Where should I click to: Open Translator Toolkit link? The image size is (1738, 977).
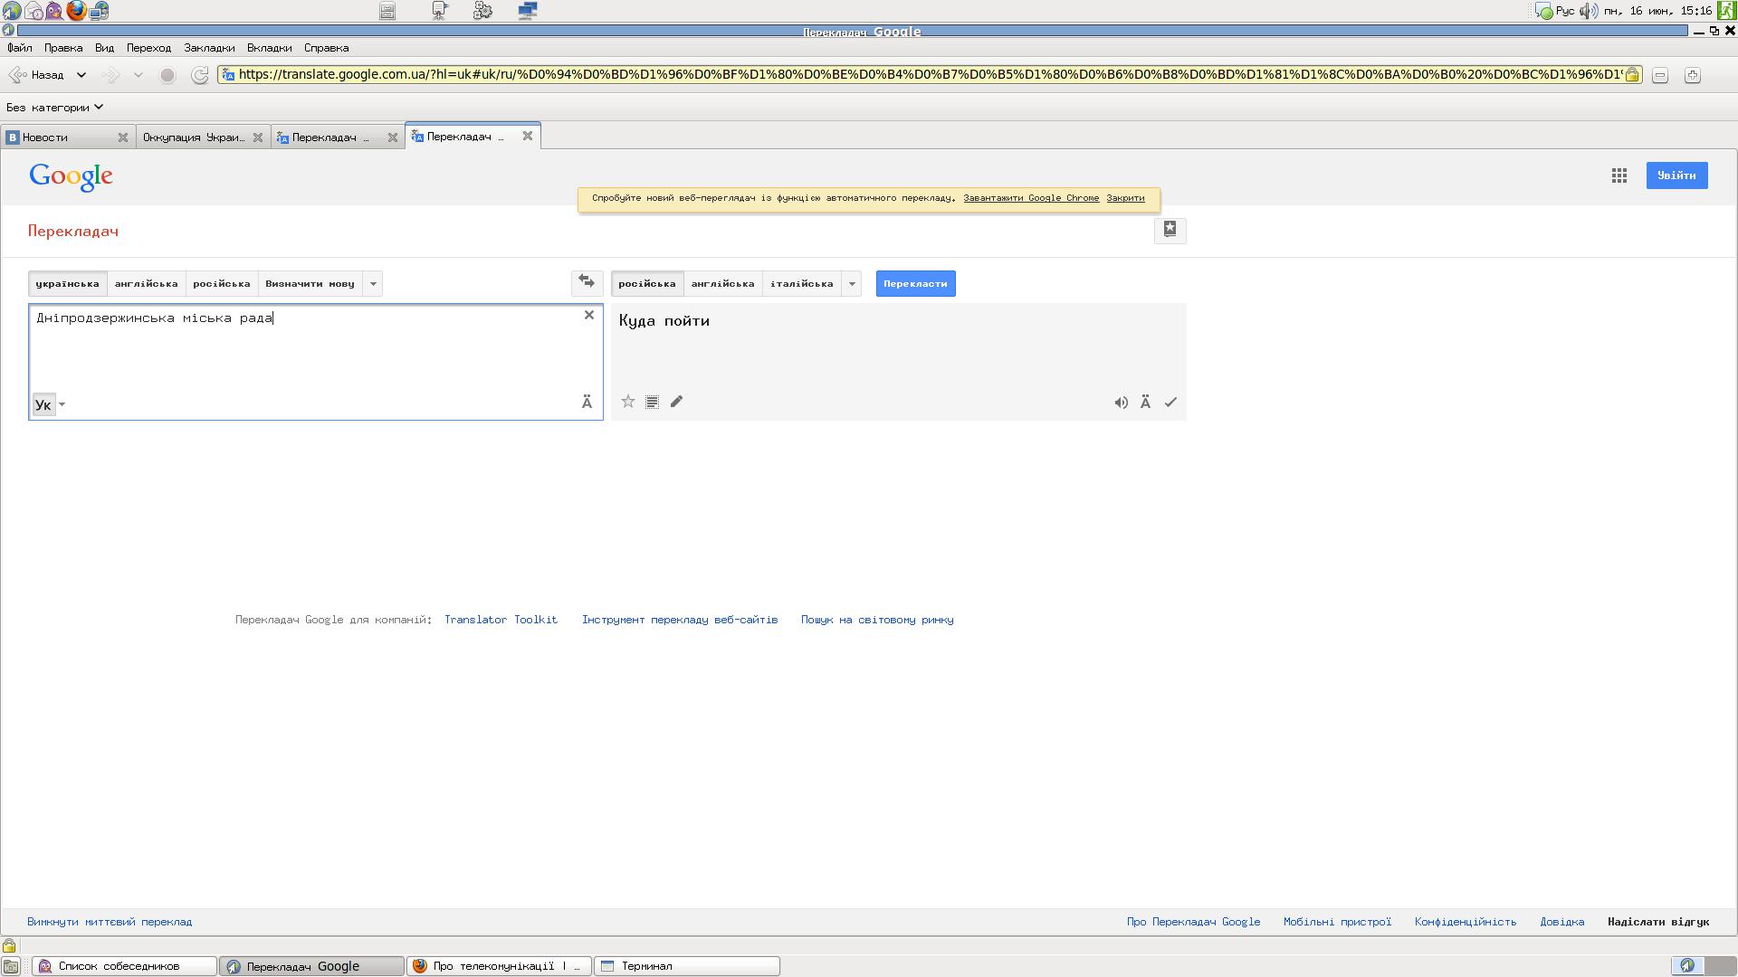[x=501, y=620]
